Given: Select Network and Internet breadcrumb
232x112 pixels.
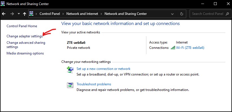Looking at the screenshot, I should (82, 14).
